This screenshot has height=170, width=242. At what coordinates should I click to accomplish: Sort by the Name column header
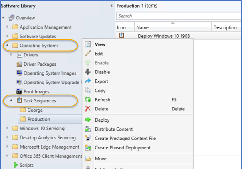point(173,28)
